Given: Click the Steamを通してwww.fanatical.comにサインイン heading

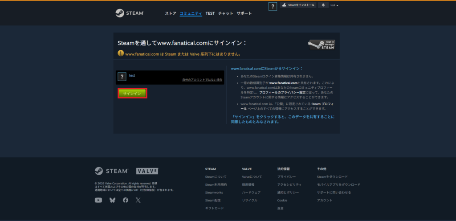Looking at the screenshot, I should click(182, 43).
